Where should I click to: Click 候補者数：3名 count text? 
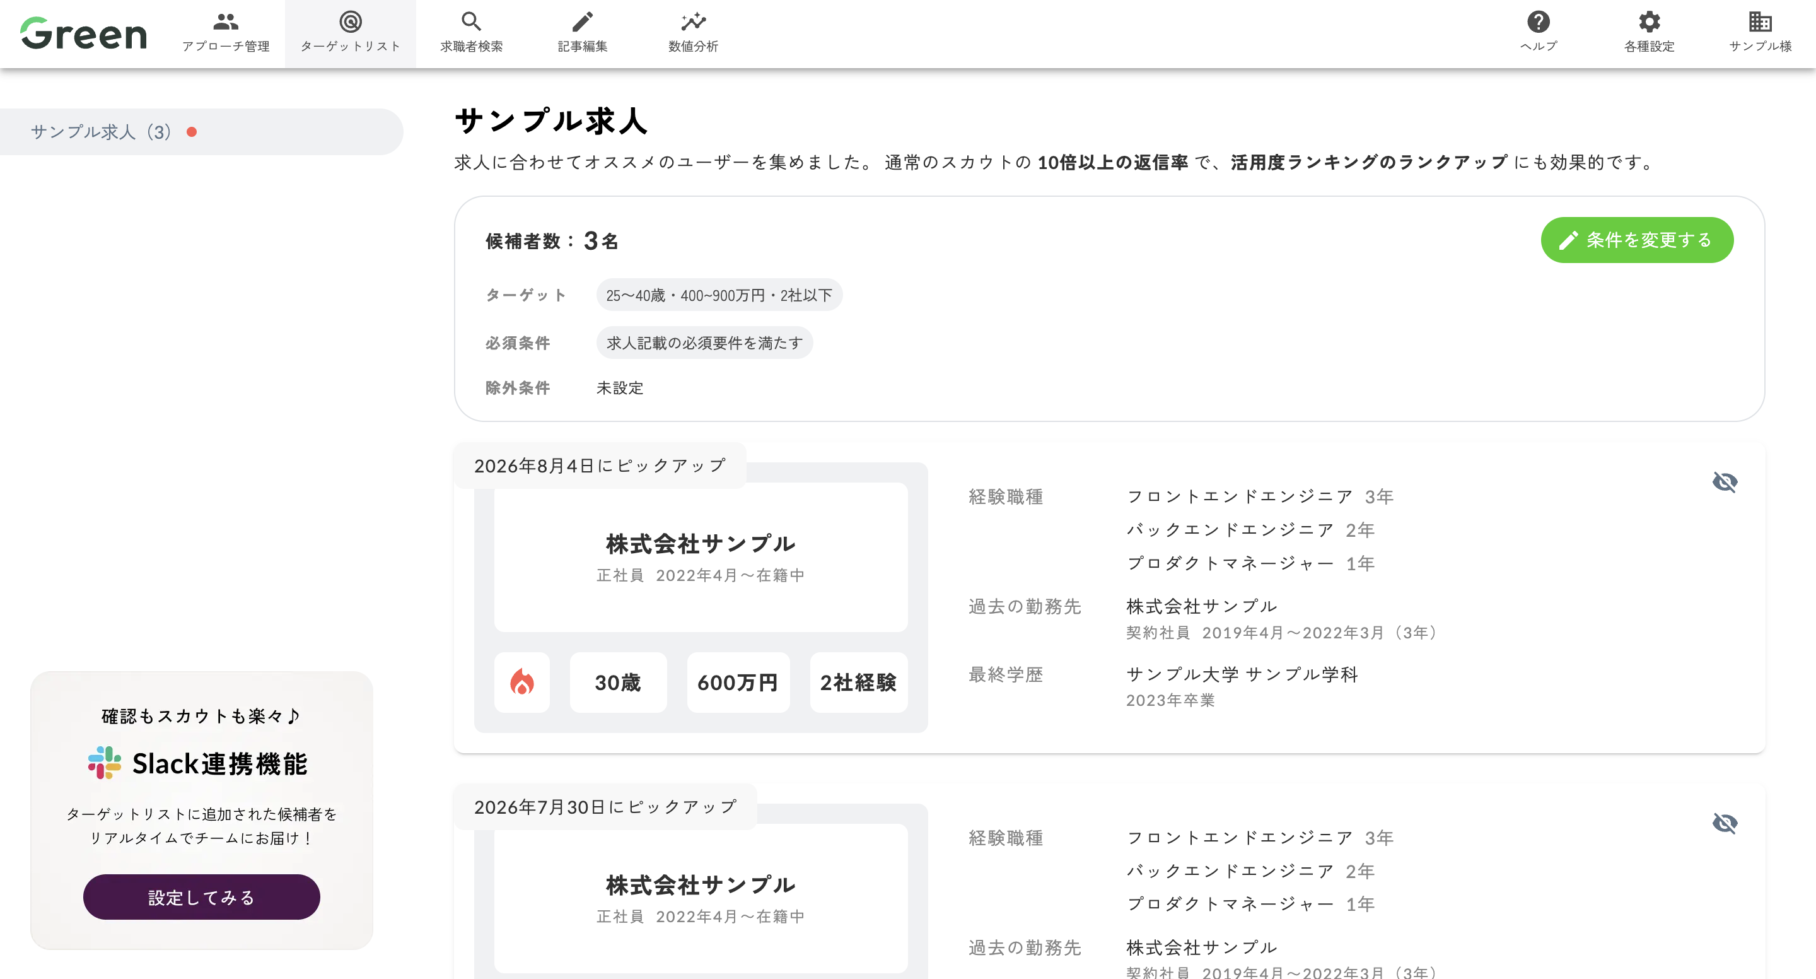[x=552, y=240]
